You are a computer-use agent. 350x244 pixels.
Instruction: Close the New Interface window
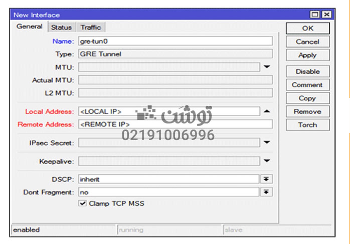point(327,15)
